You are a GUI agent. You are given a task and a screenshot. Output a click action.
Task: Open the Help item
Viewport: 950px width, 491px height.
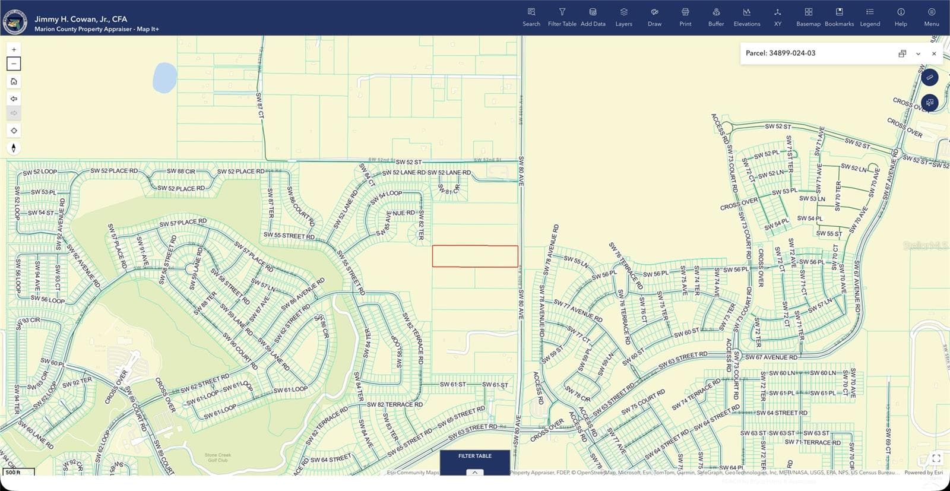pos(901,17)
